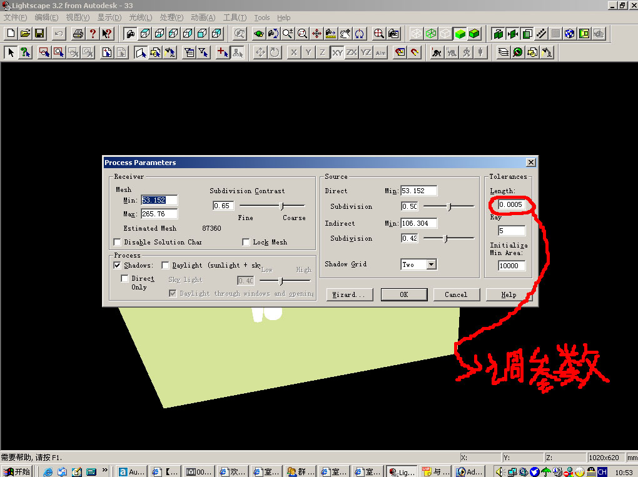Click the Lig... taskbar button
This screenshot has height=477, width=638.
(401, 472)
